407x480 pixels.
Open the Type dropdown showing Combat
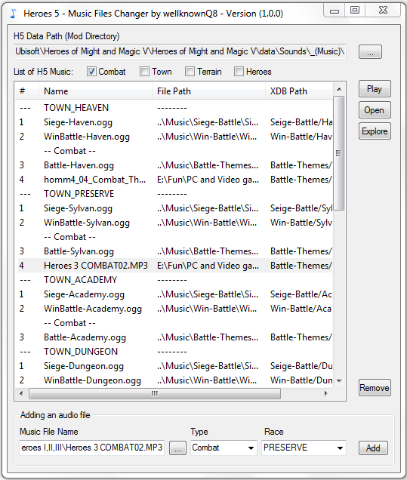pyautogui.click(x=224, y=448)
